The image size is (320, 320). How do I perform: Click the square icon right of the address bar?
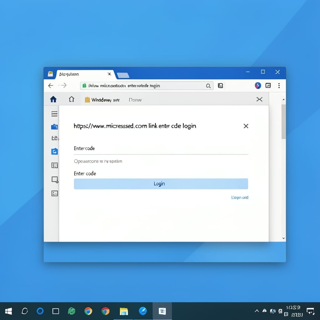[220, 86]
